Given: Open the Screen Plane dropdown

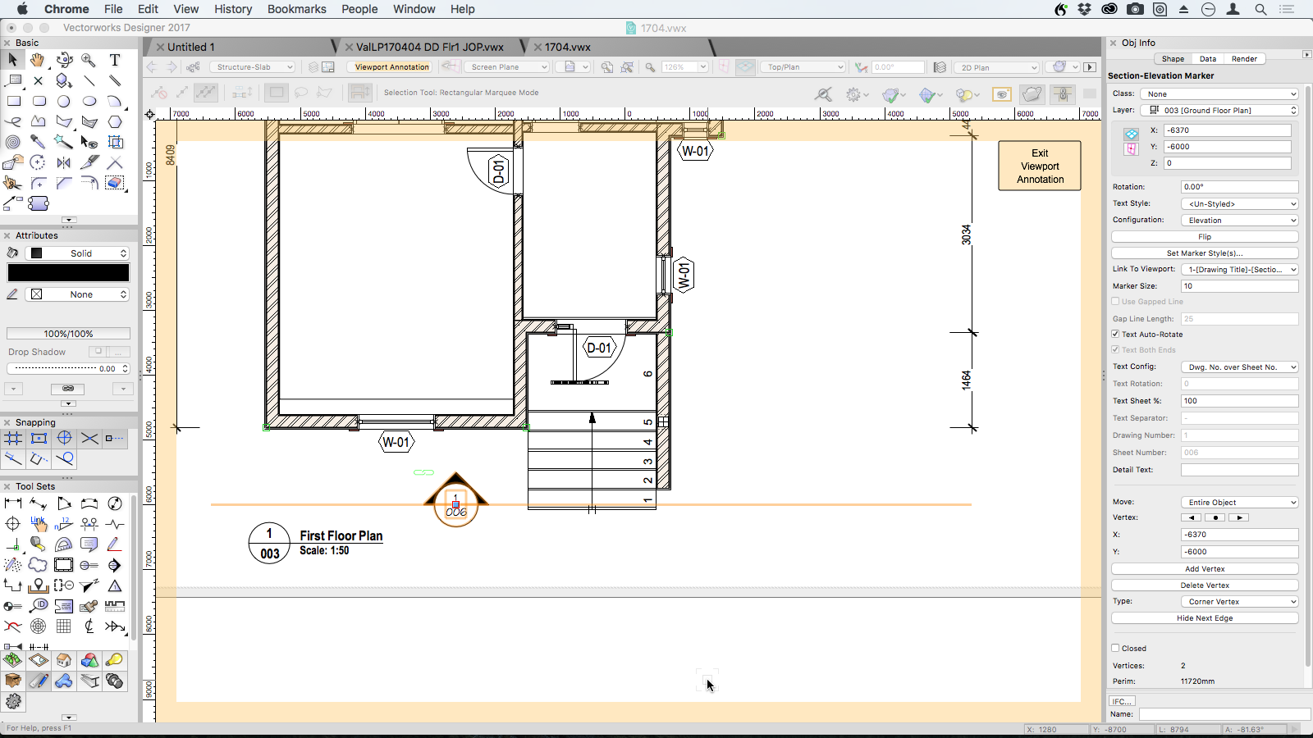Looking at the screenshot, I should (506, 66).
